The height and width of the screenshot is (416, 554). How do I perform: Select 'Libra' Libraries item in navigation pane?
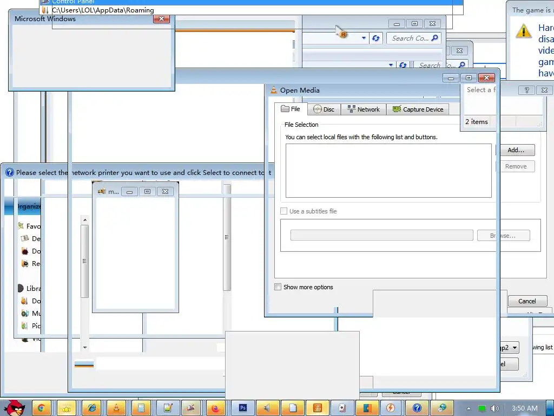coord(29,288)
